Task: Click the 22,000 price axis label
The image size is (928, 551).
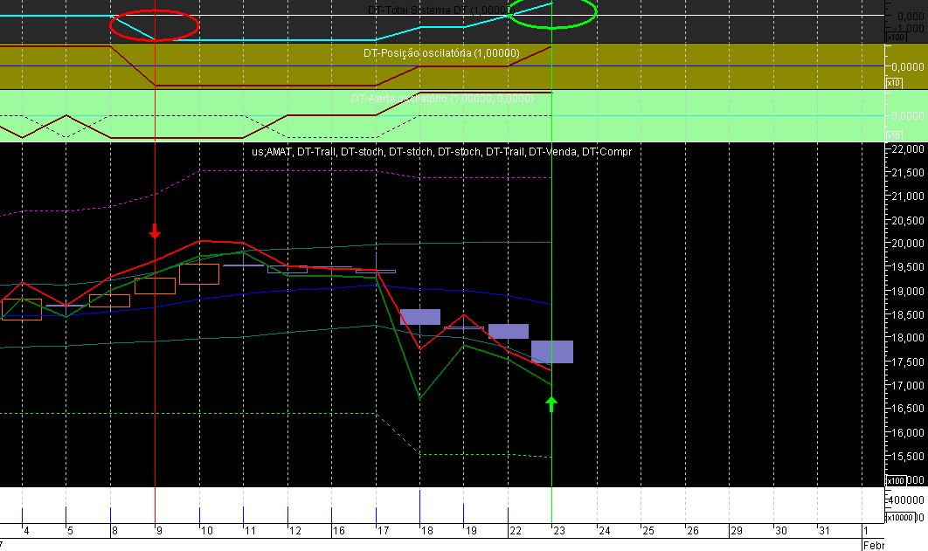Action: tap(909, 149)
